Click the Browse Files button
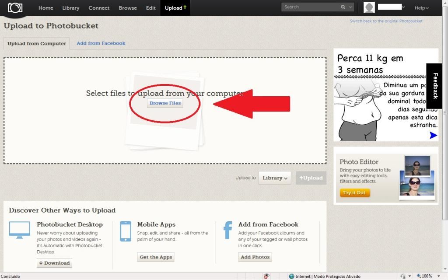Screen dimensions: 448x280 pos(165,103)
